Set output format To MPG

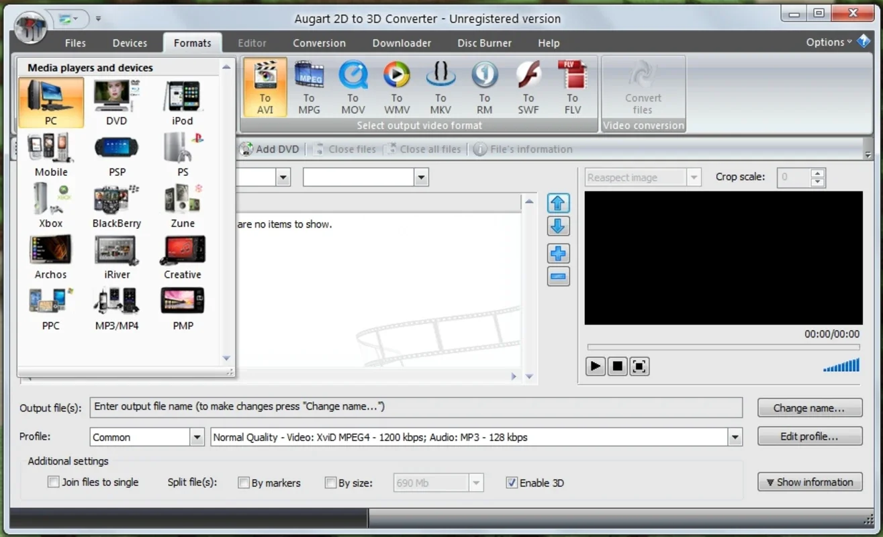click(309, 87)
